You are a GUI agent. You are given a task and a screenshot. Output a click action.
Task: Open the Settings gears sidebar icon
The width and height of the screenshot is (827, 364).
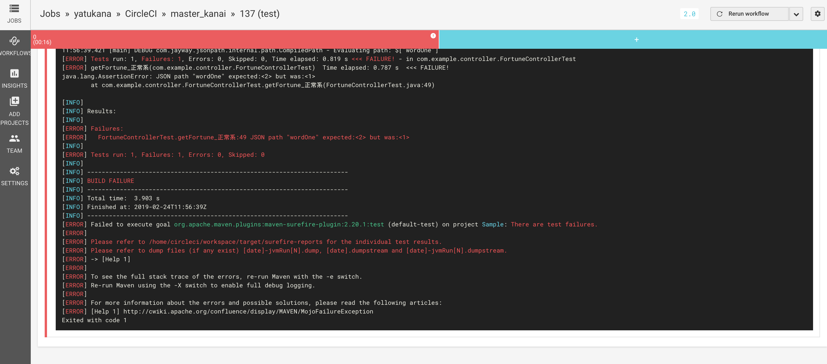14,171
